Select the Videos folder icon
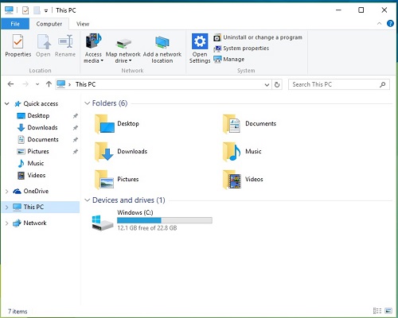The height and width of the screenshot is (318, 398). pyautogui.click(x=232, y=180)
